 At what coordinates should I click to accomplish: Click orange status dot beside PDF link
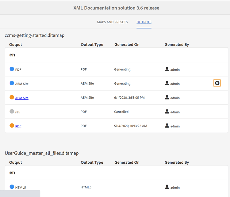12,126
